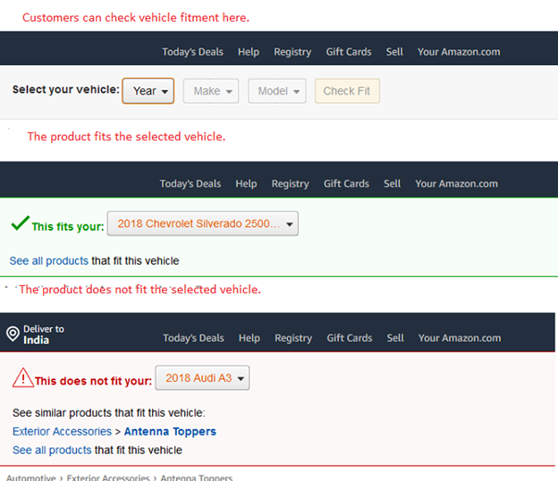Open Gift Cards above the Select your vehicle bar
Viewport: 558px width, 481px height.
[x=349, y=52]
